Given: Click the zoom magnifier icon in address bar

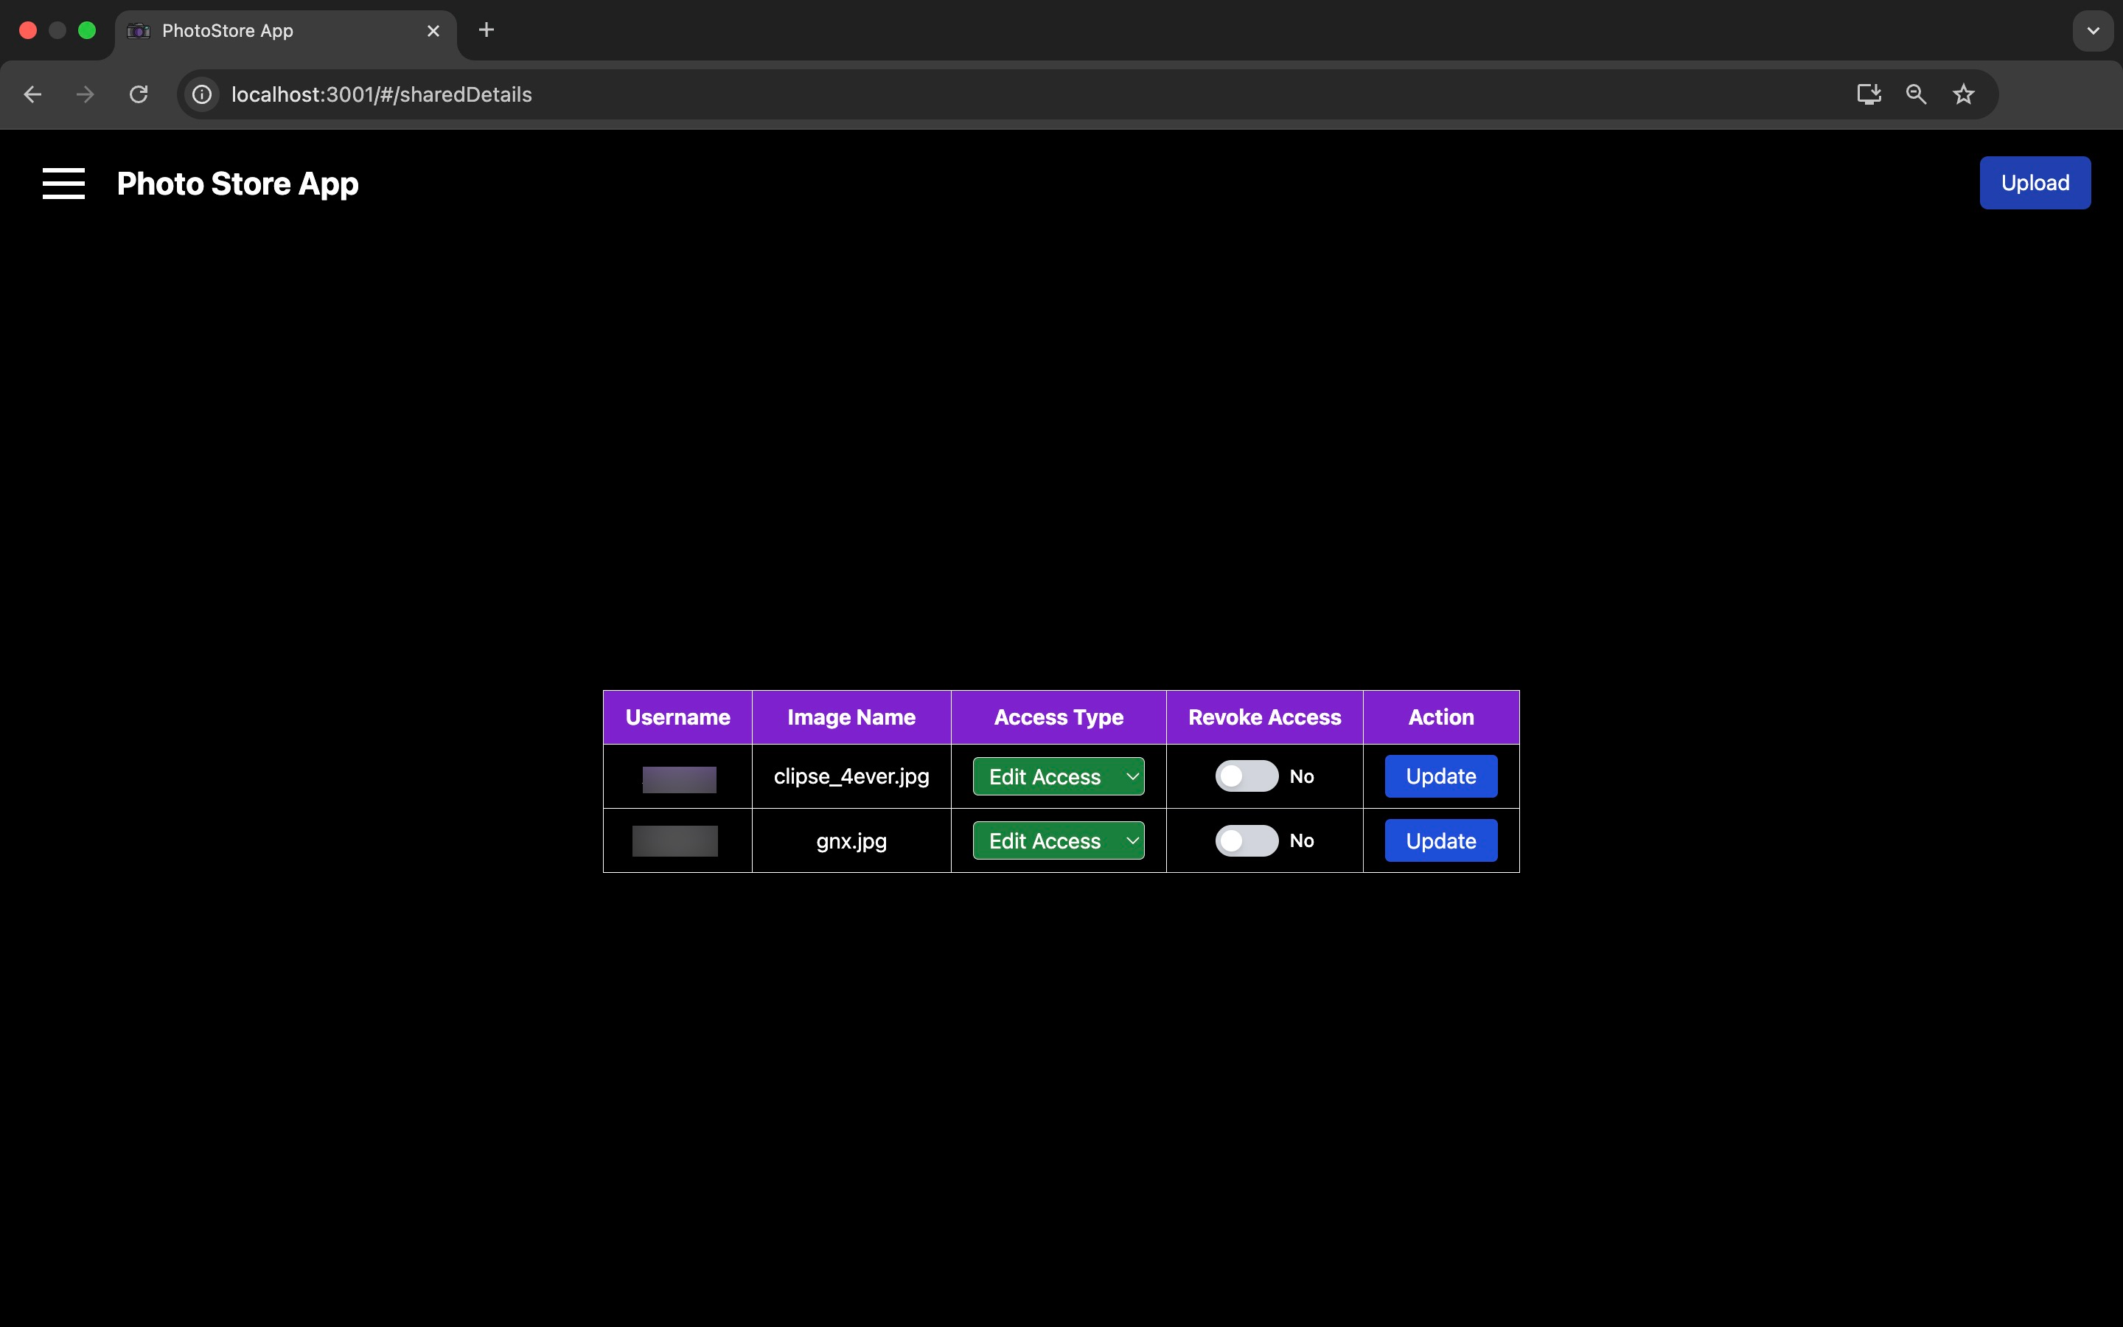Looking at the screenshot, I should click(1916, 95).
